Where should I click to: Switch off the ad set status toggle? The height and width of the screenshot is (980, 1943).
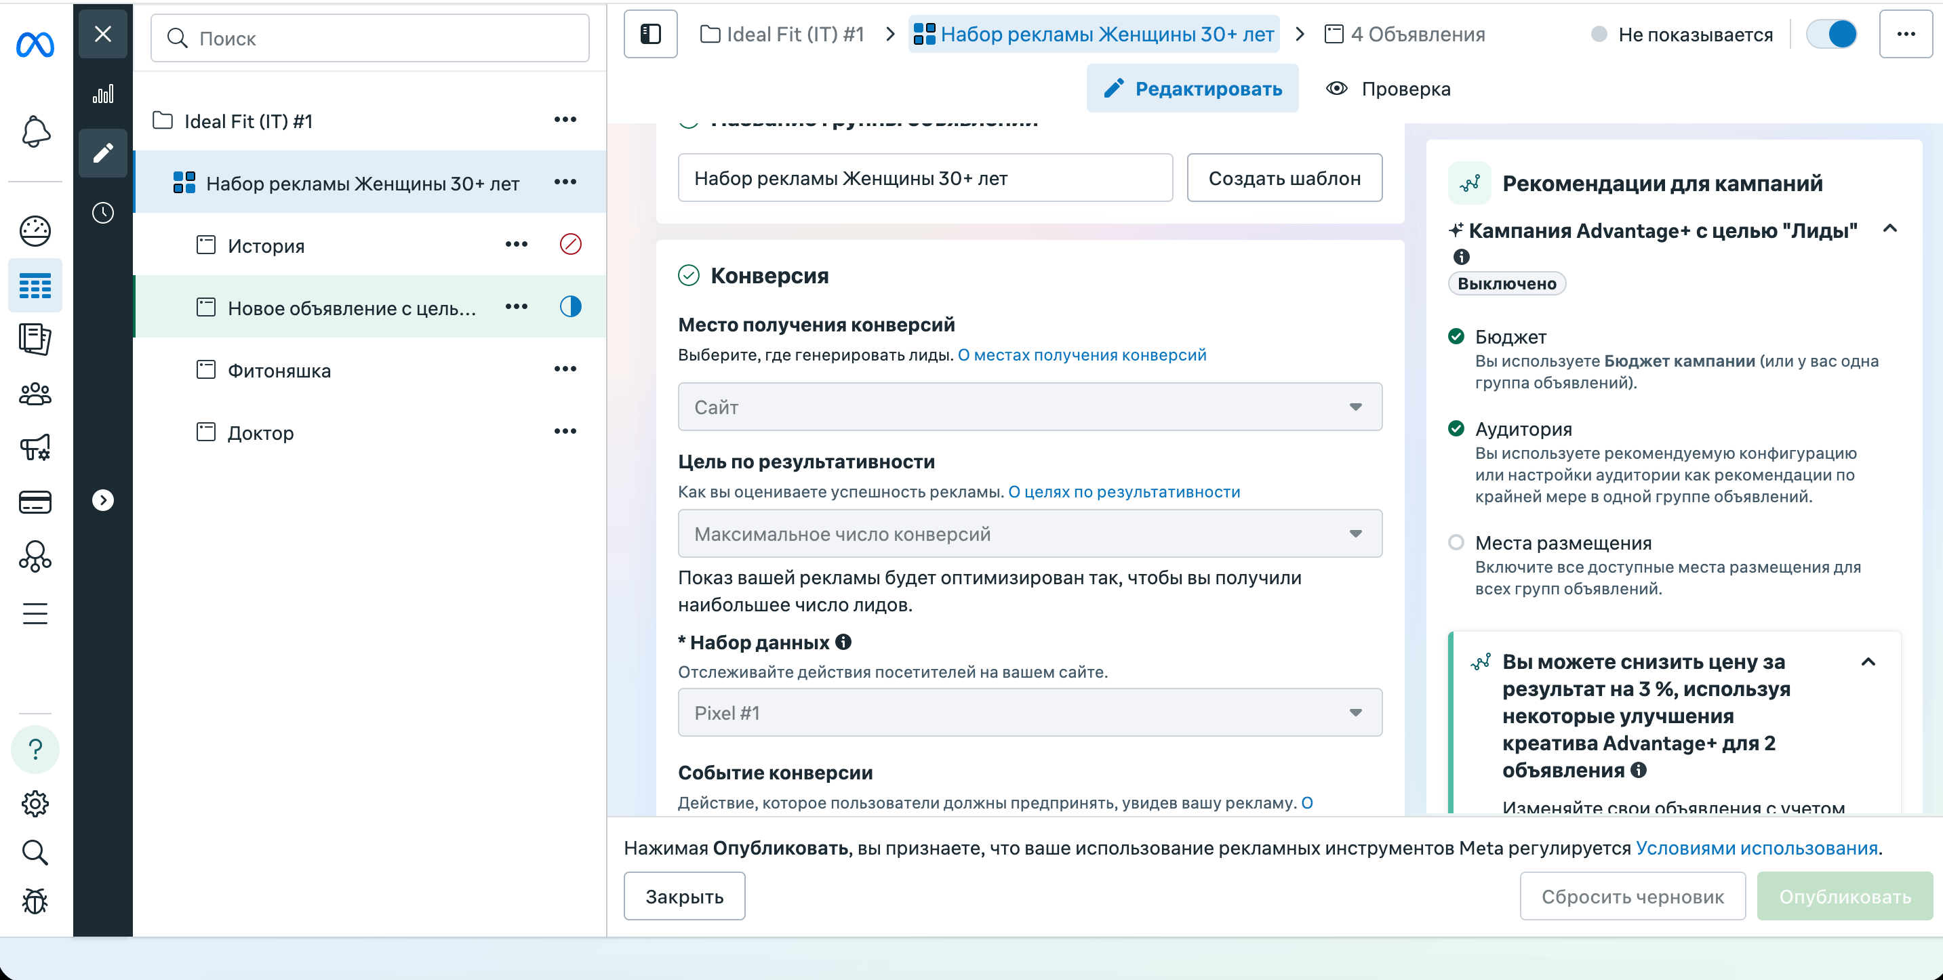click(1833, 34)
